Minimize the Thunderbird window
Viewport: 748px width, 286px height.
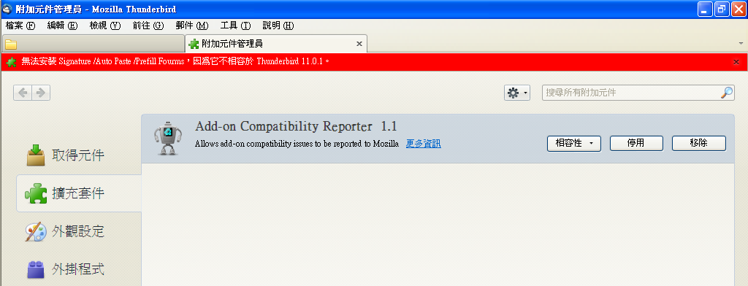coord(705,9)
